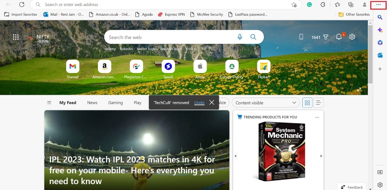Switch feed to headings-only view
The width and height of the screenshot is (387, 190).
(318, 102)
